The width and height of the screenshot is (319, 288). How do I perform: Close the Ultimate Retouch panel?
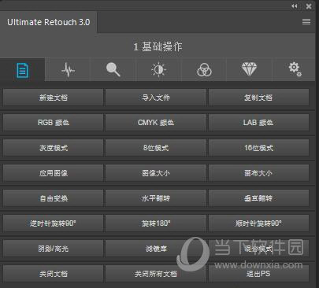[309, 6]
